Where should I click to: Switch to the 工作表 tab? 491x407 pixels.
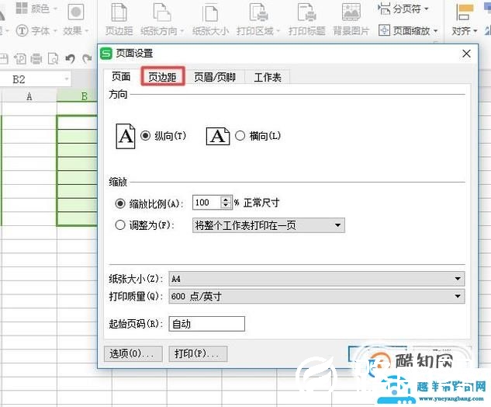click(x=268, y=77)
